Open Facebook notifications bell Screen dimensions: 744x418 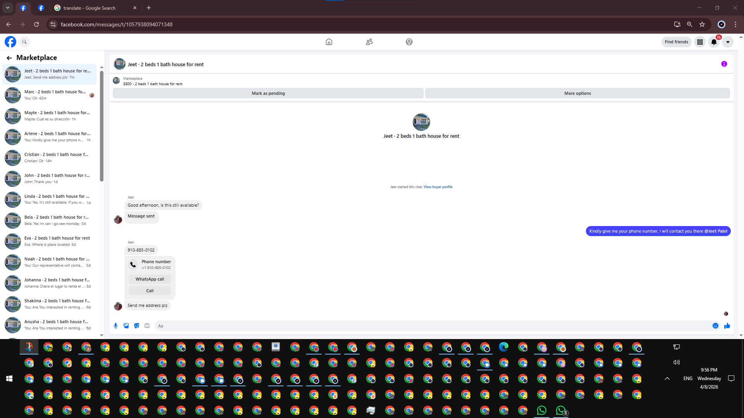point(714,42)
